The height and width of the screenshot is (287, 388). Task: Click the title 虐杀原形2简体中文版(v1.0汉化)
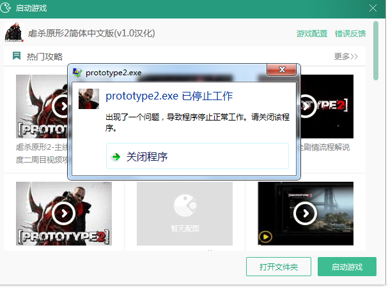pyautogui.click(x=91, y=33)
